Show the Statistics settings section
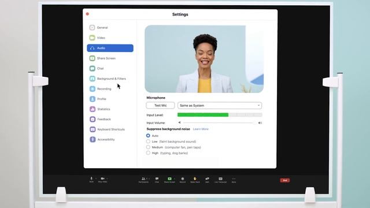Image resolution: width=370 pixels, height=208 pixels. coord(100,109)
